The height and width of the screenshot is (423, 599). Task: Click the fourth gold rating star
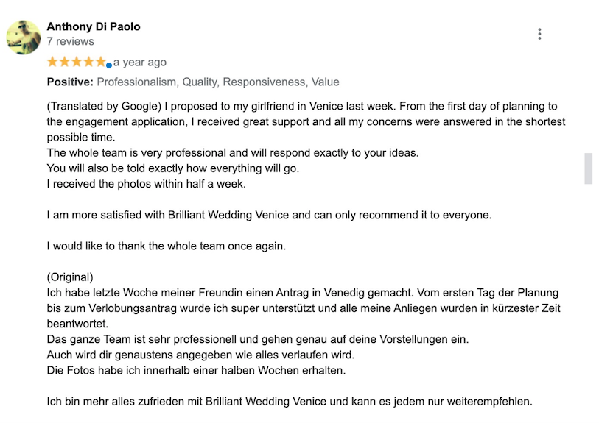point(88,62)
